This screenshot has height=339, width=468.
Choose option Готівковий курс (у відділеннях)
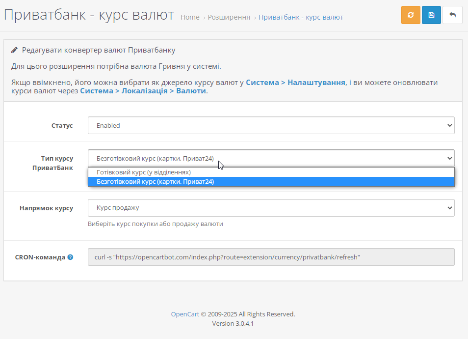(271, 172)
